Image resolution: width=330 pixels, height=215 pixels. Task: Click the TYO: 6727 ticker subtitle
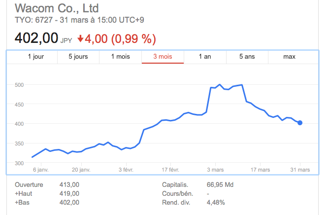[33, 20]
